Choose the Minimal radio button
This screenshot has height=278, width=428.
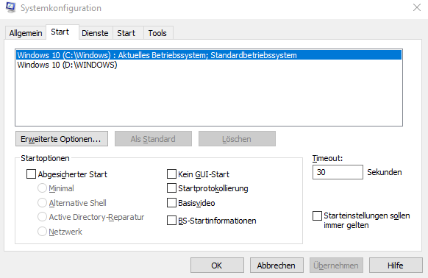coord(42,188)
